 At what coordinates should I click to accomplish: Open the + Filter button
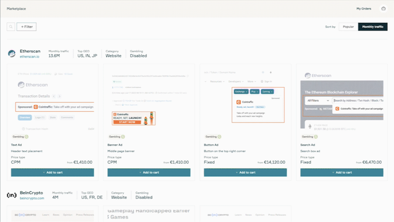click(x=27, y=27)
